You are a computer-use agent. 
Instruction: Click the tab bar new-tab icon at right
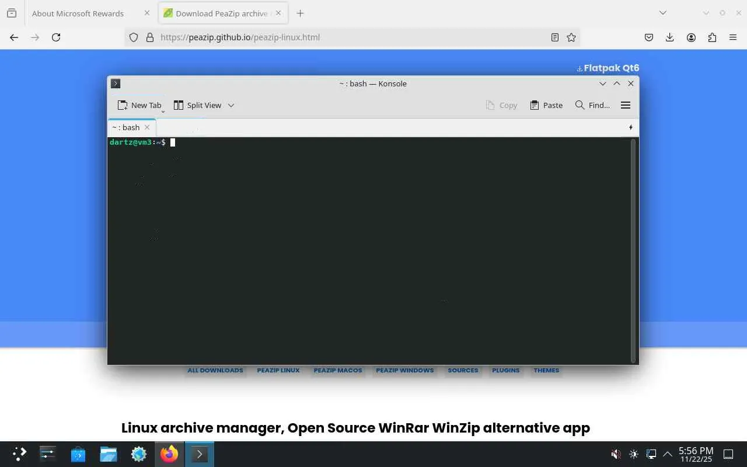coord(631,127)
